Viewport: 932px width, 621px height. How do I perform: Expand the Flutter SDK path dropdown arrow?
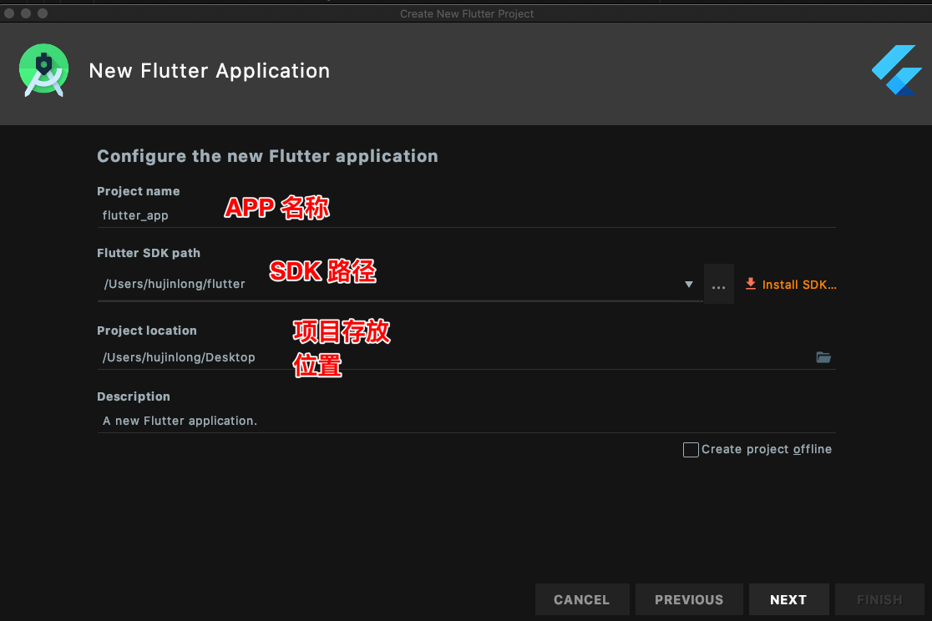point(688,284)
